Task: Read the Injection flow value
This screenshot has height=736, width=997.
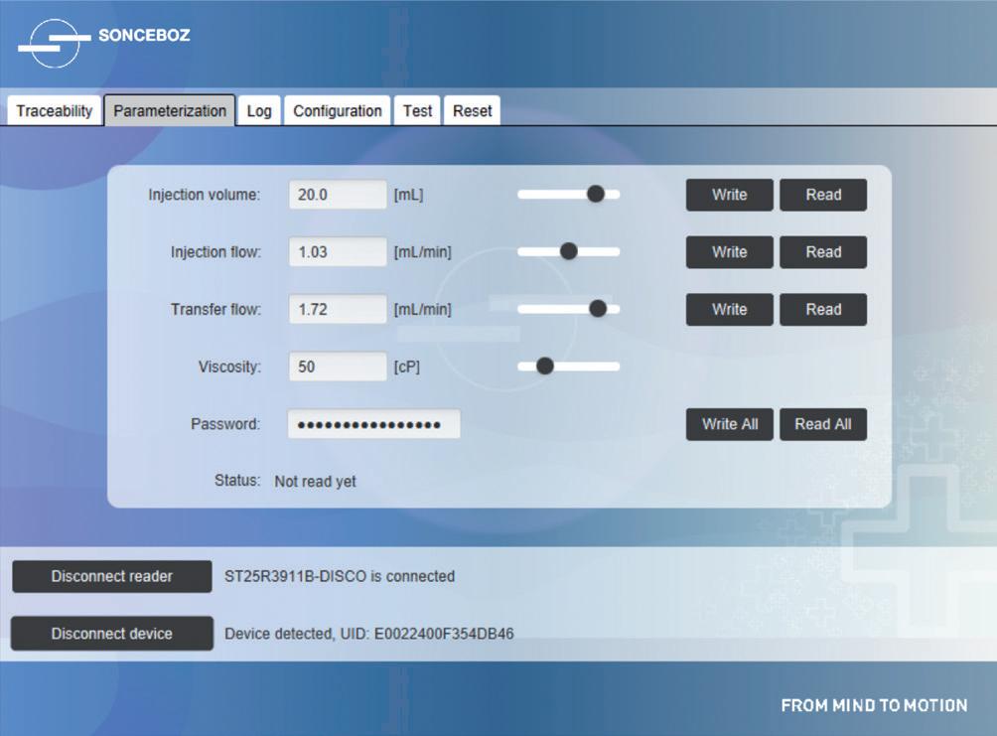Action: [823, 252]
